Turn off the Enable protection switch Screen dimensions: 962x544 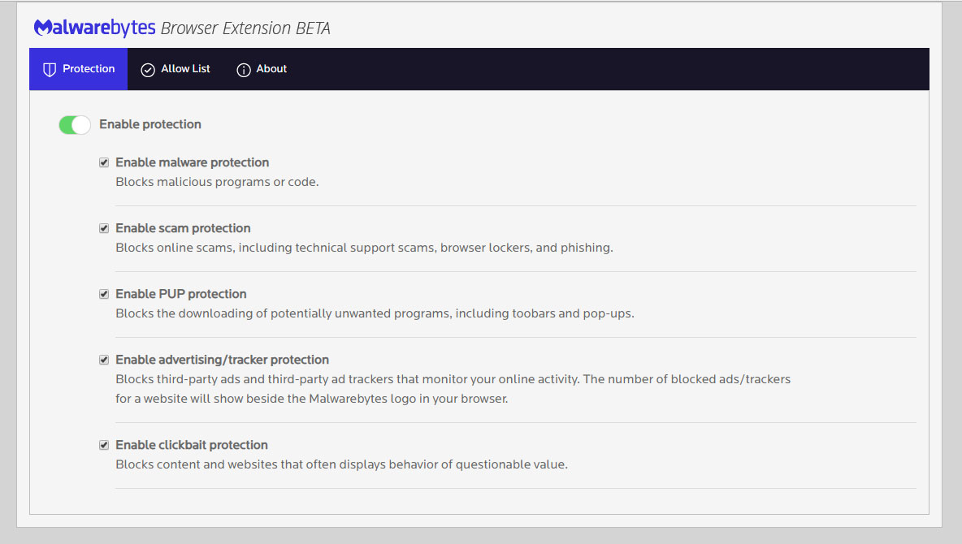pos(75,124)
